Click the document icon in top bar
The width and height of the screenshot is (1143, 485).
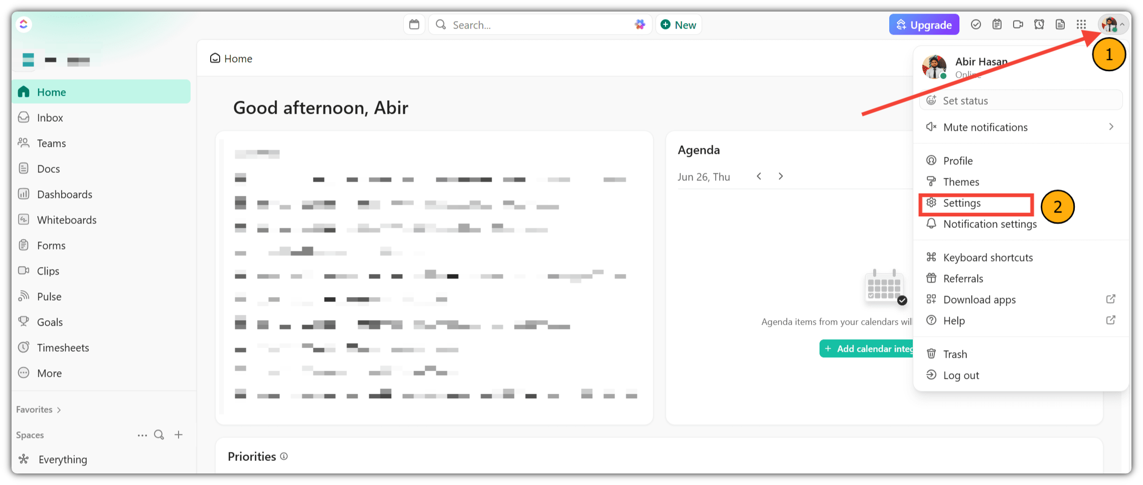pos(1060,25)
